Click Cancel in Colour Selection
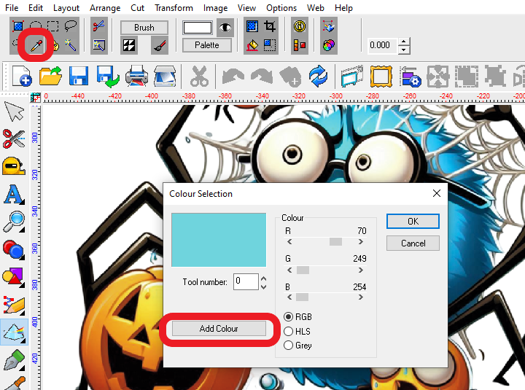This screenshot has height=390, width=525. (413, 243)
